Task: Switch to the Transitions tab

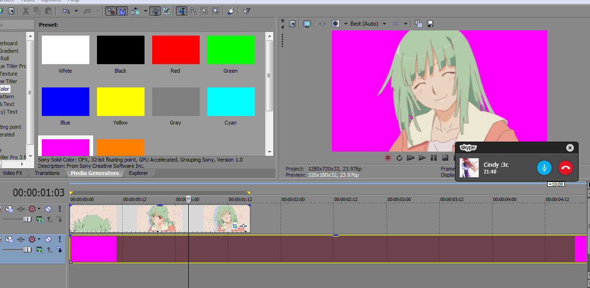Action: [x=47, y=173]
